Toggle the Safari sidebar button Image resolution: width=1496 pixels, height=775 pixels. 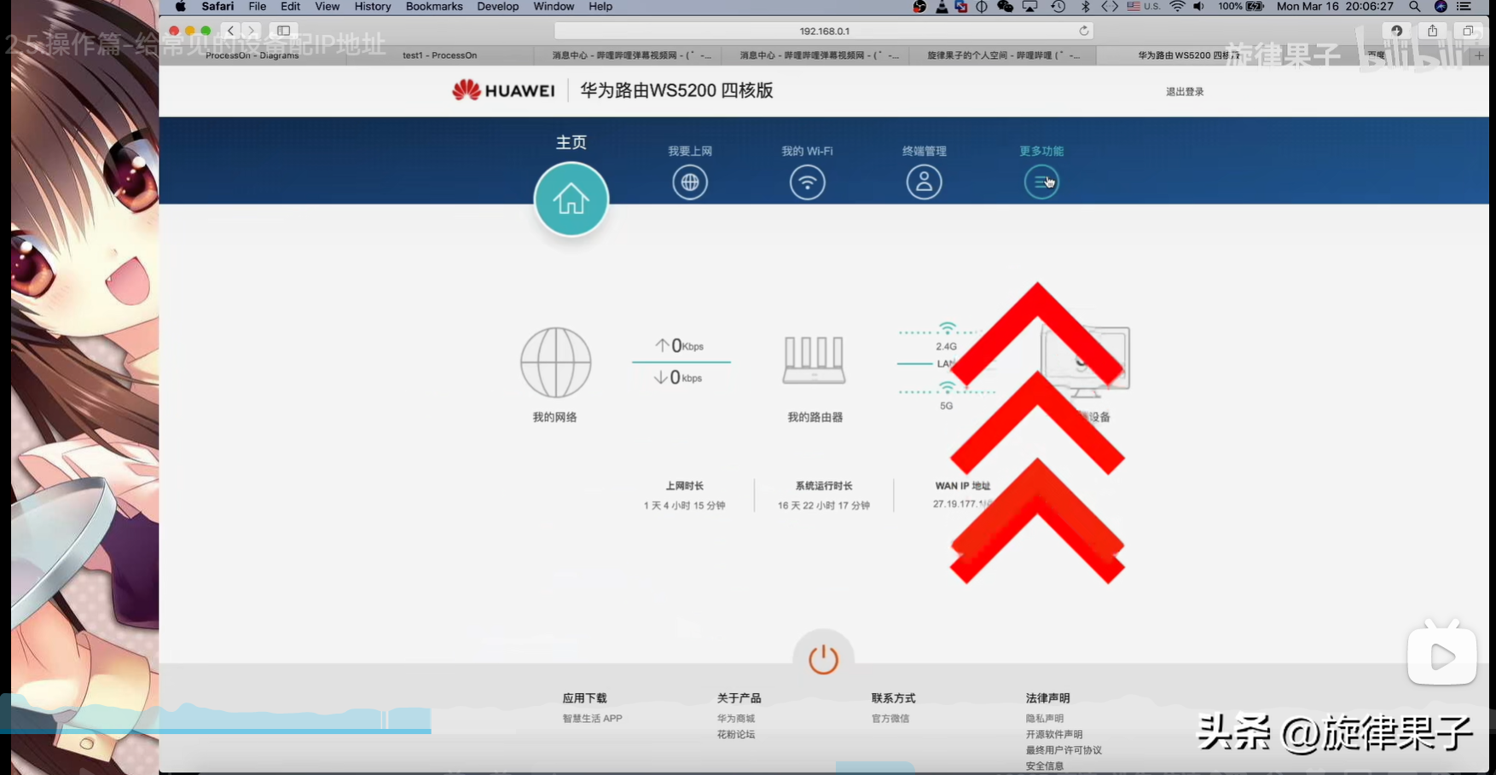[x=284, y=31]
